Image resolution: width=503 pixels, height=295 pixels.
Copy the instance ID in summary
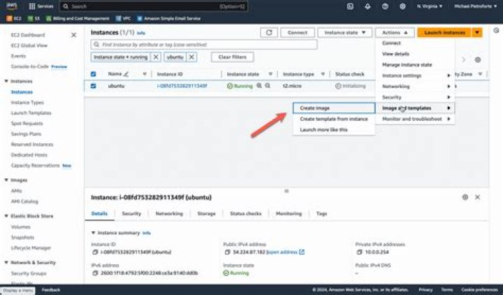(x=94, y=252)
